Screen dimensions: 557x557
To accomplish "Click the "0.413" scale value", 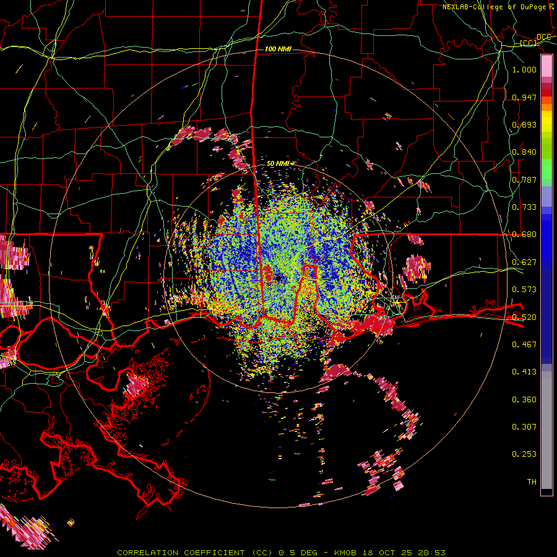I will (x=524, y=372).
